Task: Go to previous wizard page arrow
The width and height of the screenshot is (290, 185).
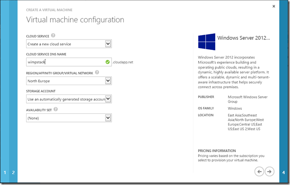Action: pos(259,171)
